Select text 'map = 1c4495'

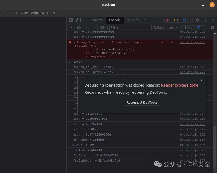pos(84,145)
